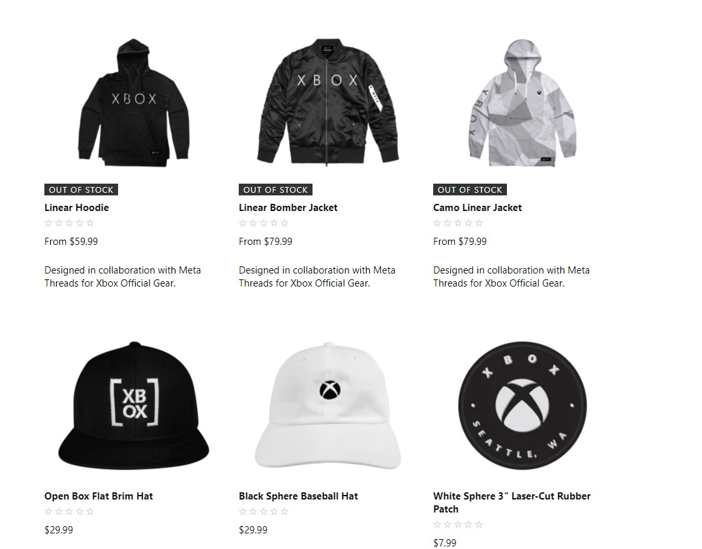Screen dimensions: 702x549
Task: Click star rating under the Rubber Patch title
Action: tap(458, 524)
